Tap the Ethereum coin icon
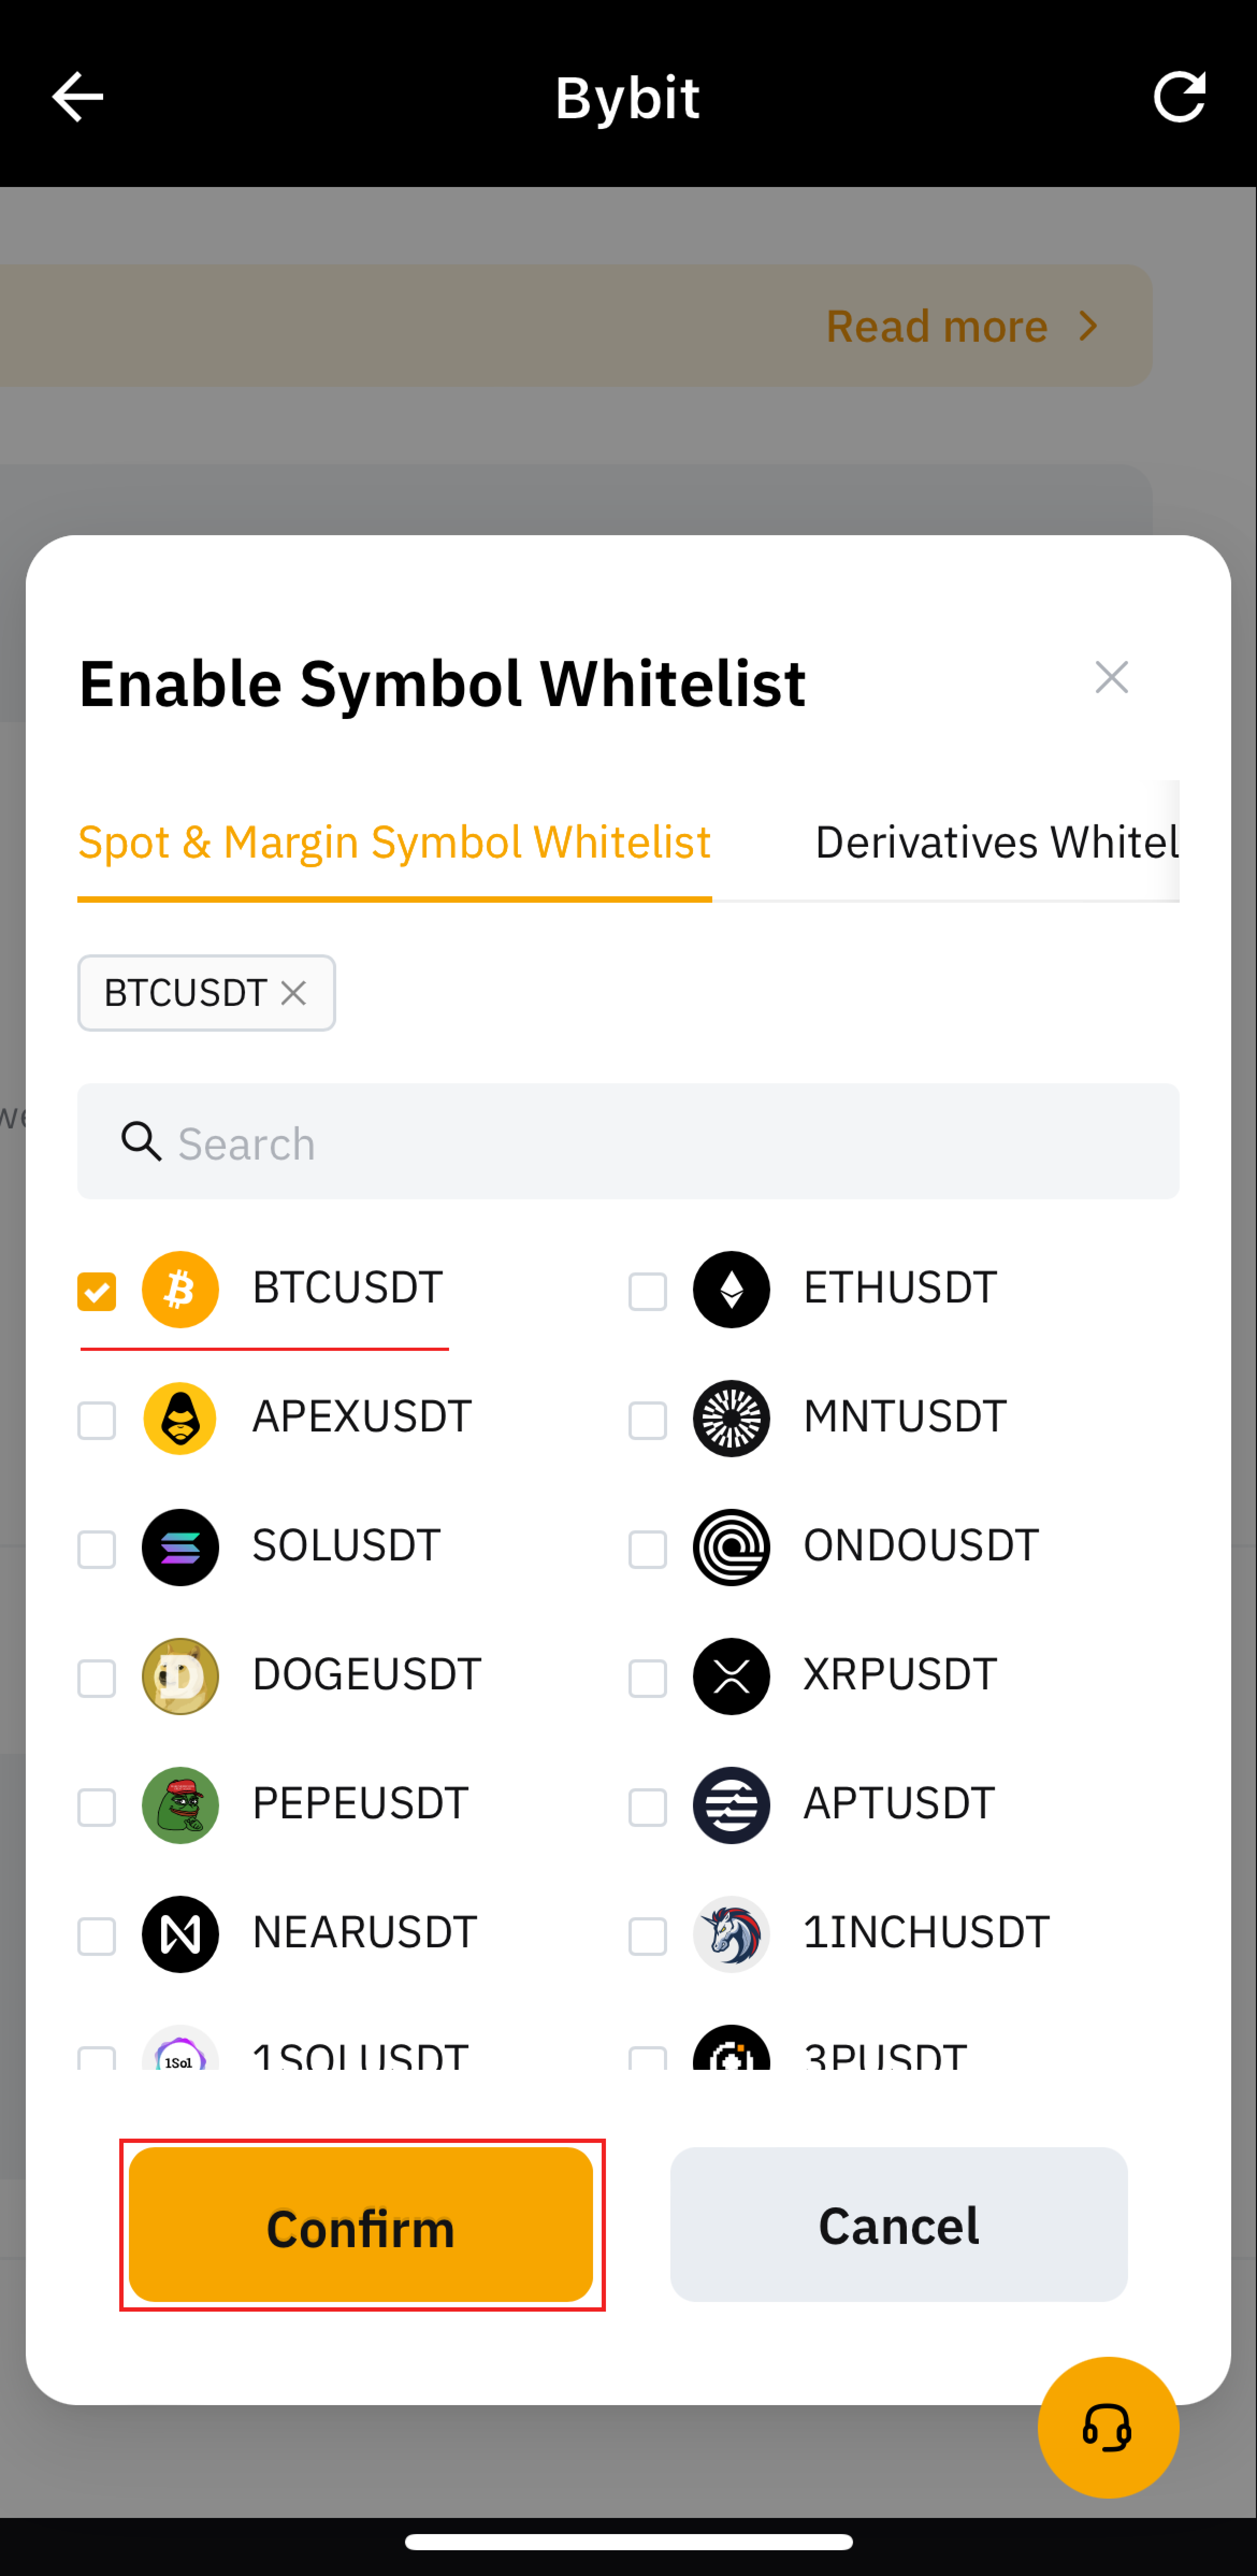The height and width of the screenshot is (2576, 1257). [x=731, y=1289]
